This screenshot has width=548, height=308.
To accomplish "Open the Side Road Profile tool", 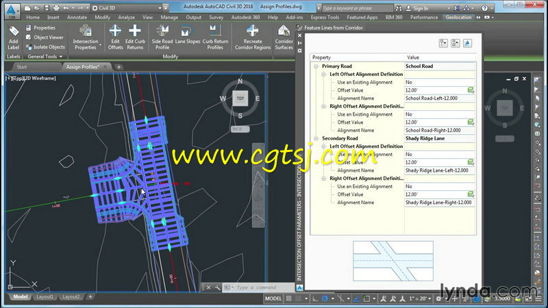I will (162, 38).
